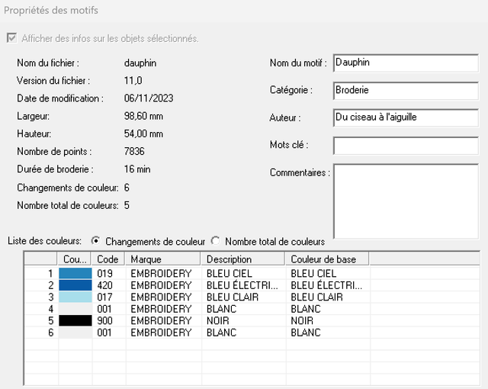Edit the 'Auteur' input field

[x=405, y=117]
